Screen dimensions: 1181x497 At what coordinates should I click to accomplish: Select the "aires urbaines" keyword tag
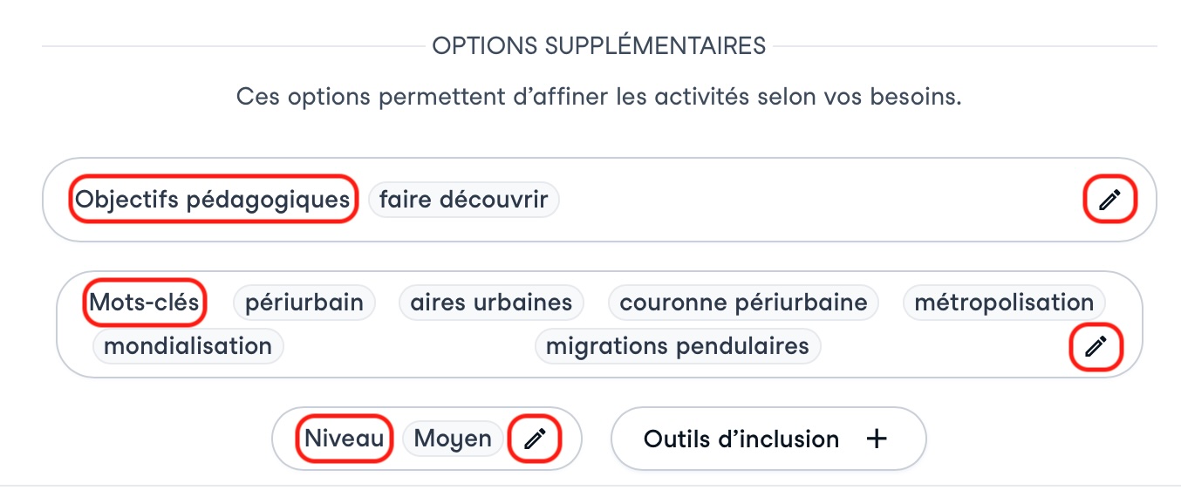pyautogui.click(x=491, y=303)
